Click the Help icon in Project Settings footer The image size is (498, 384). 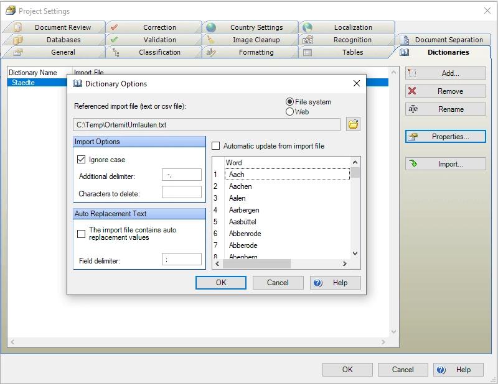[441, 370]
